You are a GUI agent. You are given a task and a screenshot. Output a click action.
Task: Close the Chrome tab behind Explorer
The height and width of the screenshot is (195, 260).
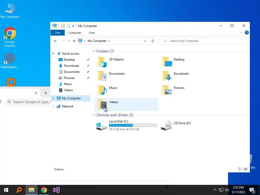point(36,93)
